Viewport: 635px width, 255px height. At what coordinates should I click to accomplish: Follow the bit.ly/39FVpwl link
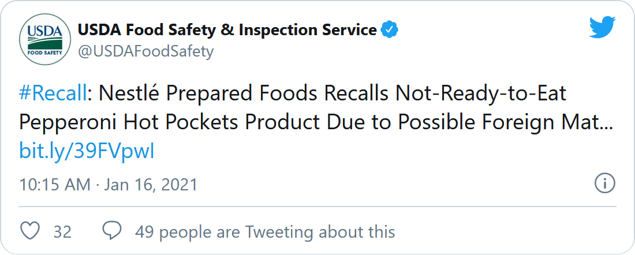pyautogui.click(x=87, y=152)
